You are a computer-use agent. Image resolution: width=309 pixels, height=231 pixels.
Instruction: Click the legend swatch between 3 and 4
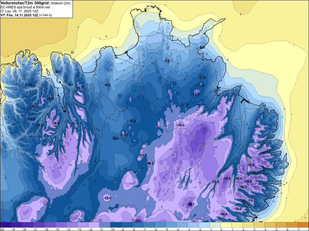259,225
